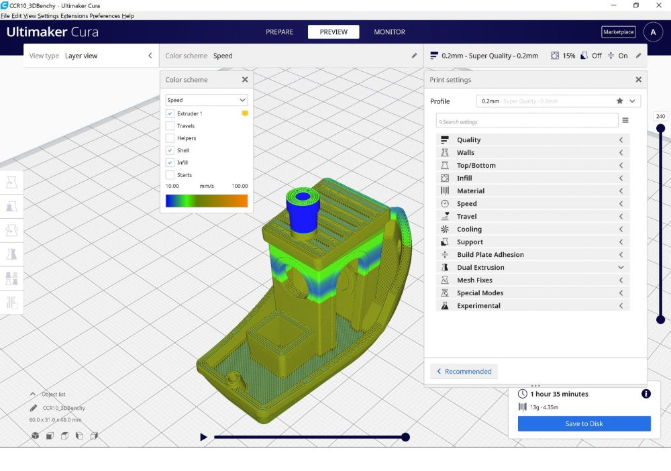671x471 pixels.
Task: Click the info icon beside print time
Action: pyautogui.click(x=646, y=394)
